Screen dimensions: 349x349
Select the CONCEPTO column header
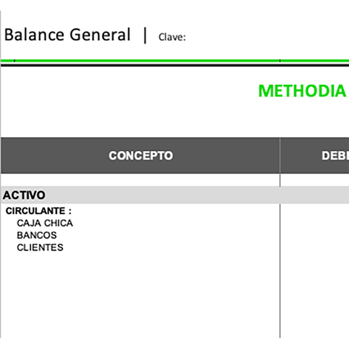140,156
